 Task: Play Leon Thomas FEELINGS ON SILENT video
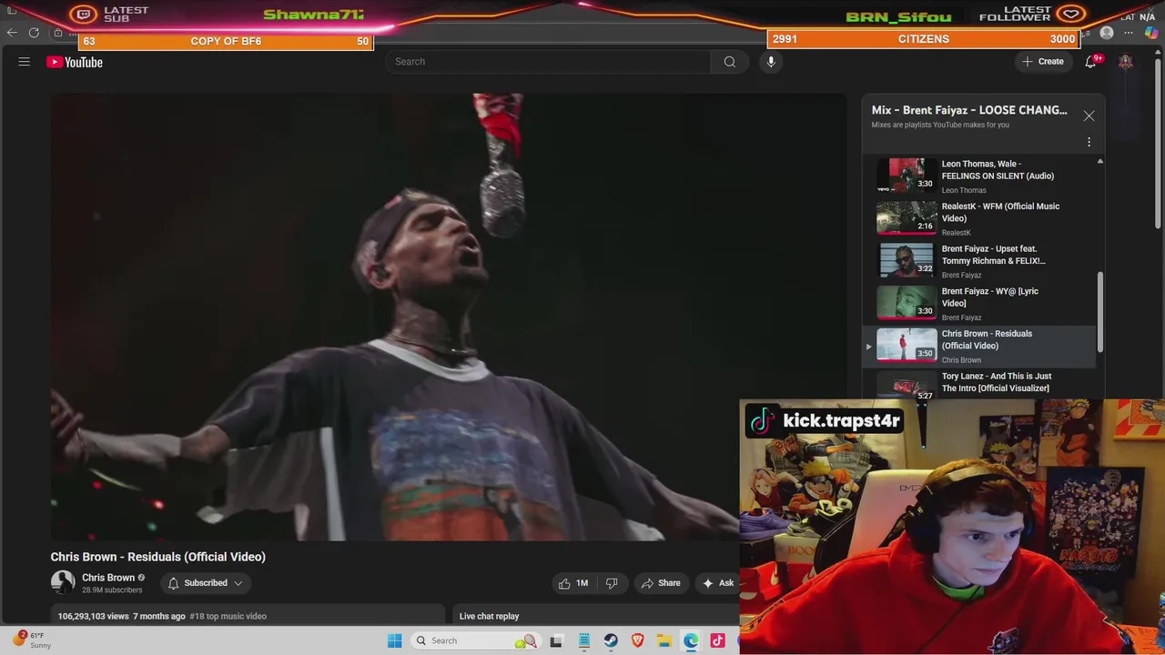[x=981, y=176]
